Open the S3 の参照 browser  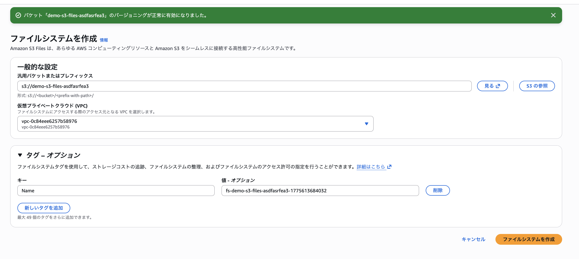(537, 86)
